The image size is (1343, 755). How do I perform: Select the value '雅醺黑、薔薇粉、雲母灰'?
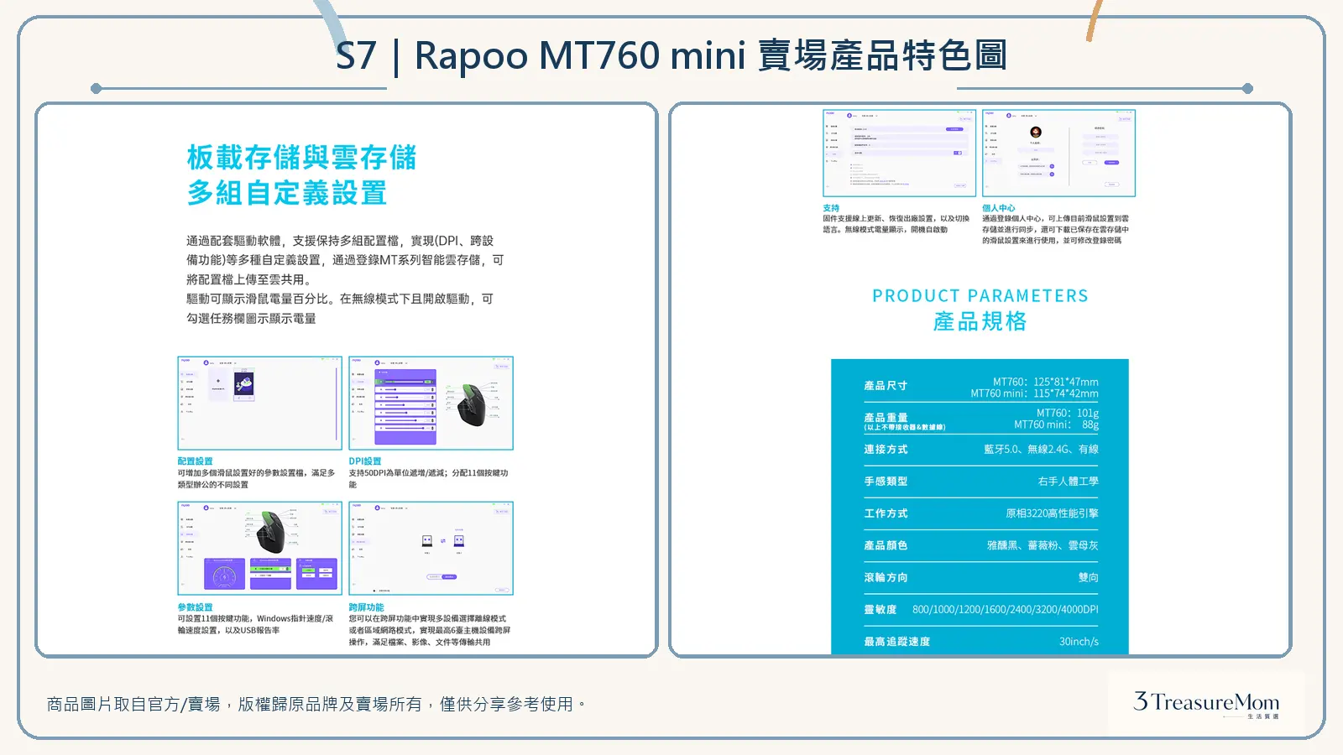(1043, 545)
